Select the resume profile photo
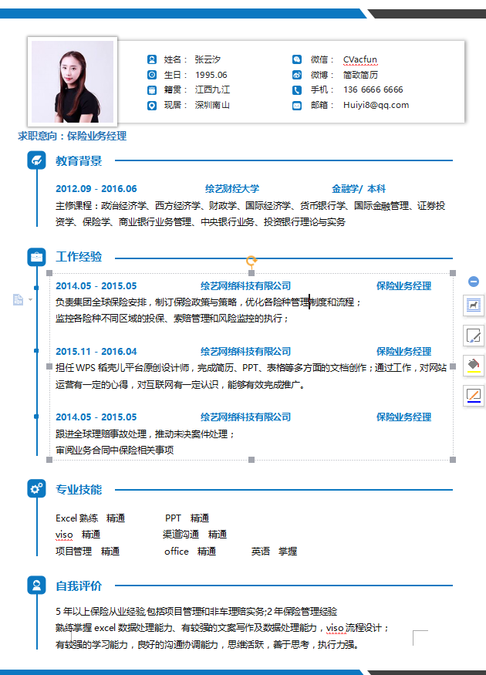The height and width of the screenshot is (675, 486). coord(73,82)
